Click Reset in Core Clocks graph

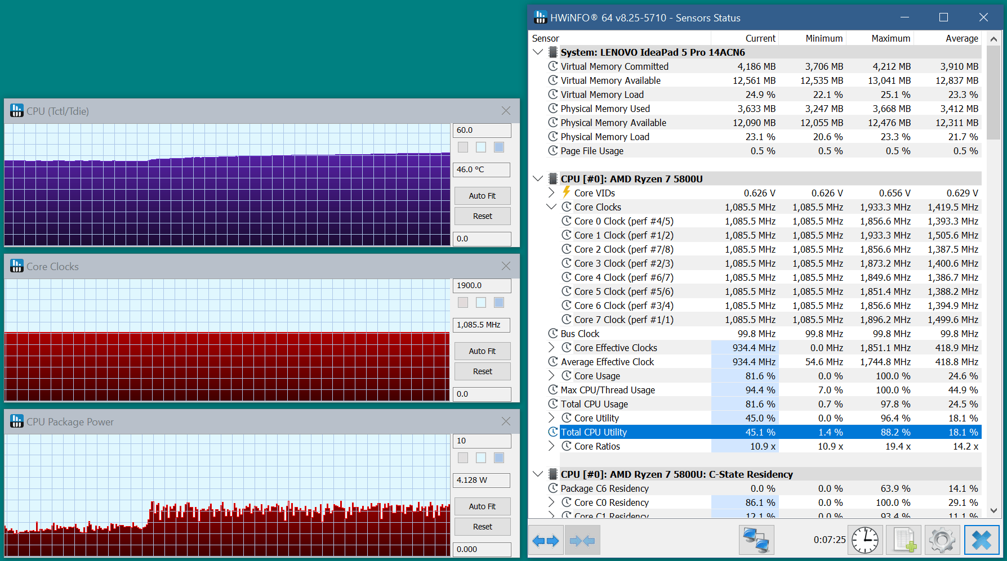point(483,371)
